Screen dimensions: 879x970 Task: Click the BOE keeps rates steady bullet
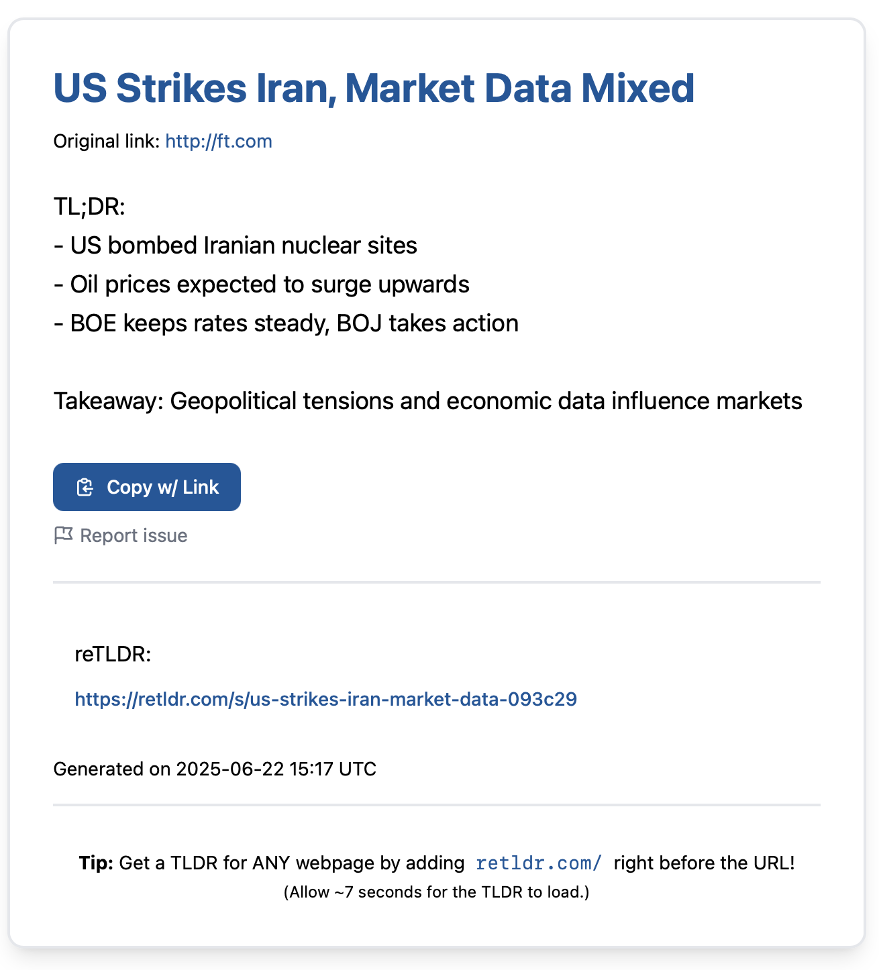click(x=286, y=323)
